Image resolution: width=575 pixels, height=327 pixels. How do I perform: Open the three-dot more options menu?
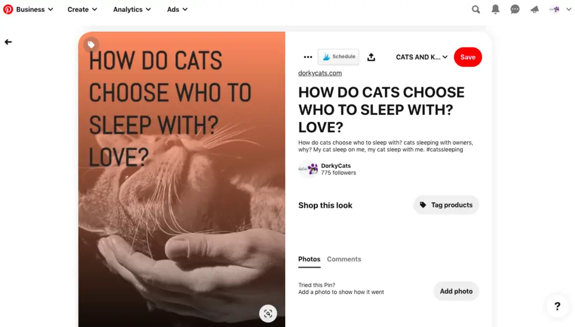pos(308,57)
